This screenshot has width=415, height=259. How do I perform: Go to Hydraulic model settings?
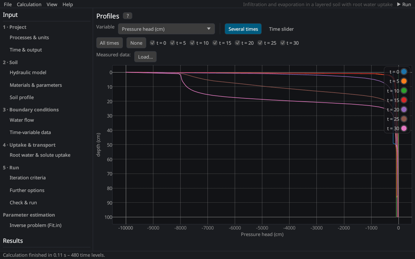28,73
